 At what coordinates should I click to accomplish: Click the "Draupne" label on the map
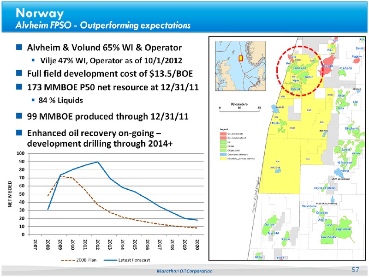(x=321, y=212)
